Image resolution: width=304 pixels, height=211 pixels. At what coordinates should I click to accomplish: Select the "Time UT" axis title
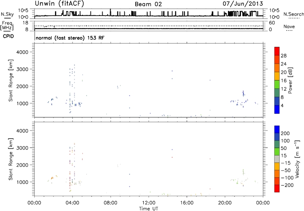click(149, 209)
